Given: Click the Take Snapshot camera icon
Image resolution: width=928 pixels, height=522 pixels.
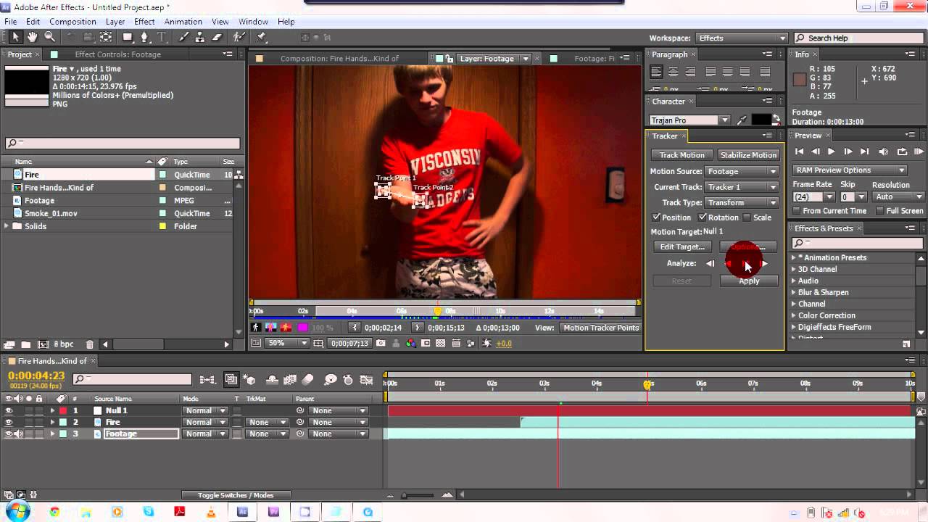Looking at the screenshot, I should pos(381,344).
